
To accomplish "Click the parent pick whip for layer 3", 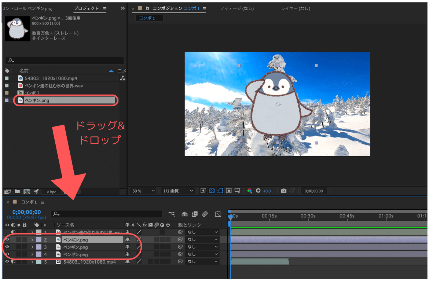I will pos(180,247).
